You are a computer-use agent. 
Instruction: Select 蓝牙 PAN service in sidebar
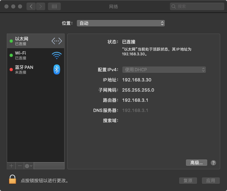[36, 70]
